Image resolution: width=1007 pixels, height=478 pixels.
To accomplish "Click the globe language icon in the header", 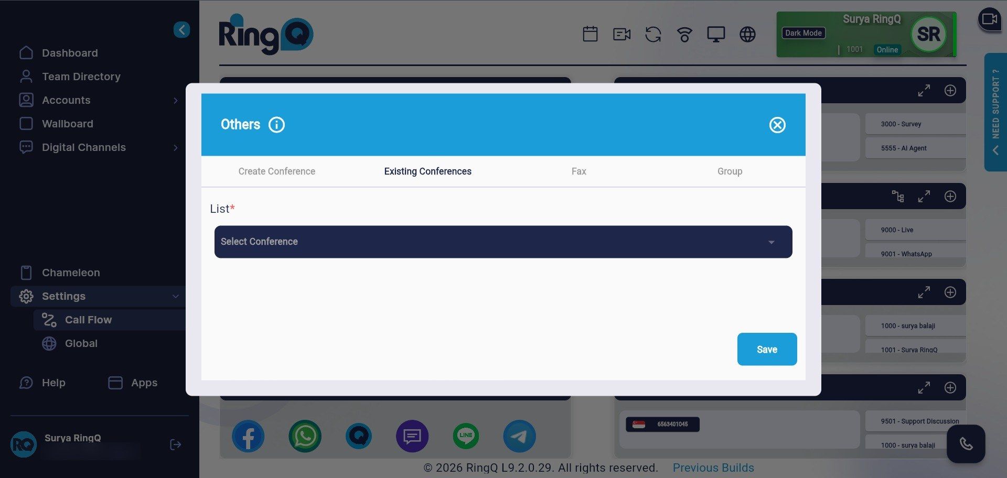I will point(747,35).
